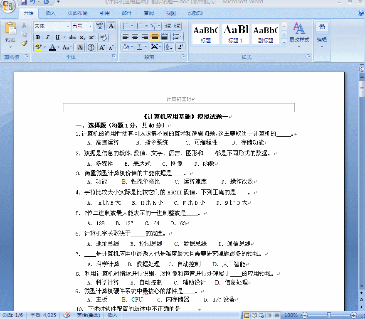
Task: Open the 引用 ribbon tab
Action: coord(105,13)
